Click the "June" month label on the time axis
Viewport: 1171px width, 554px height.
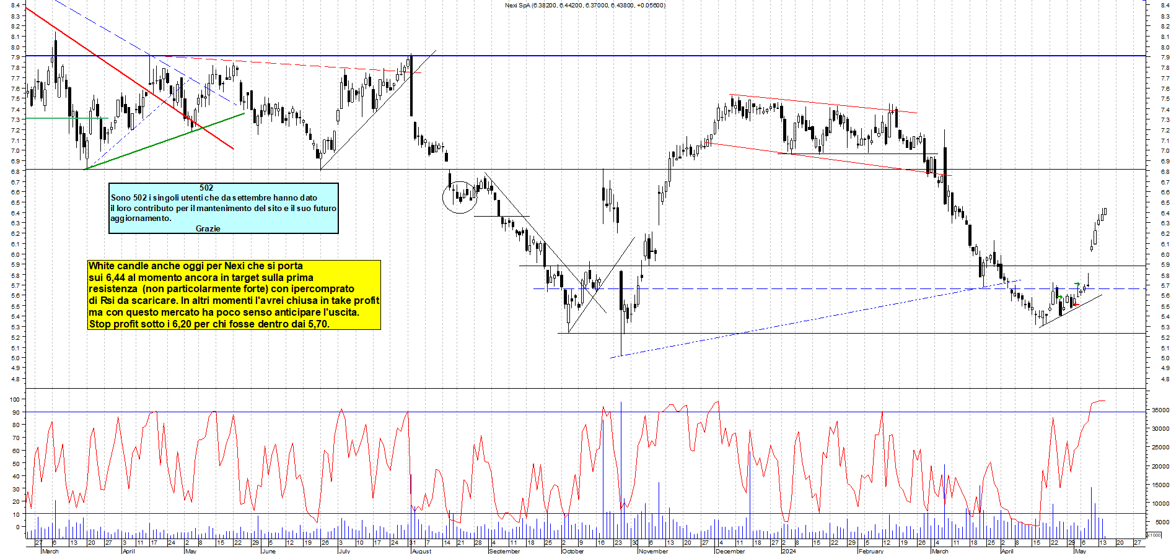point(268,551)
